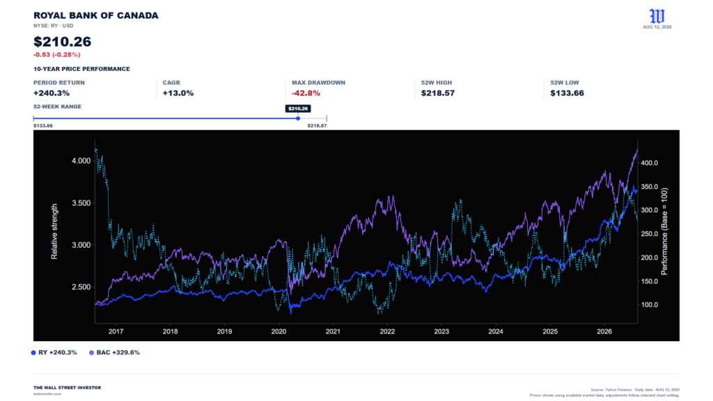
Task: Click the 3.000 left axis tick
Action: click(81, 245)
